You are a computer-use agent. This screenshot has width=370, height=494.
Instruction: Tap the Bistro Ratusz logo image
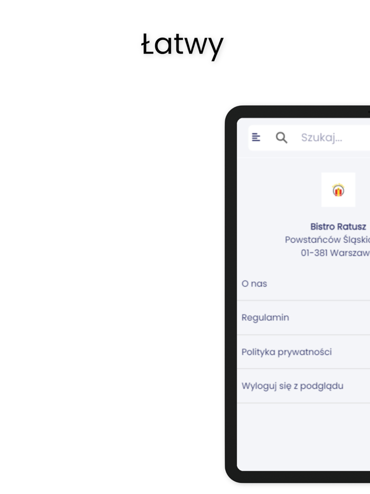pyautogui.click(x=338, y=190)
